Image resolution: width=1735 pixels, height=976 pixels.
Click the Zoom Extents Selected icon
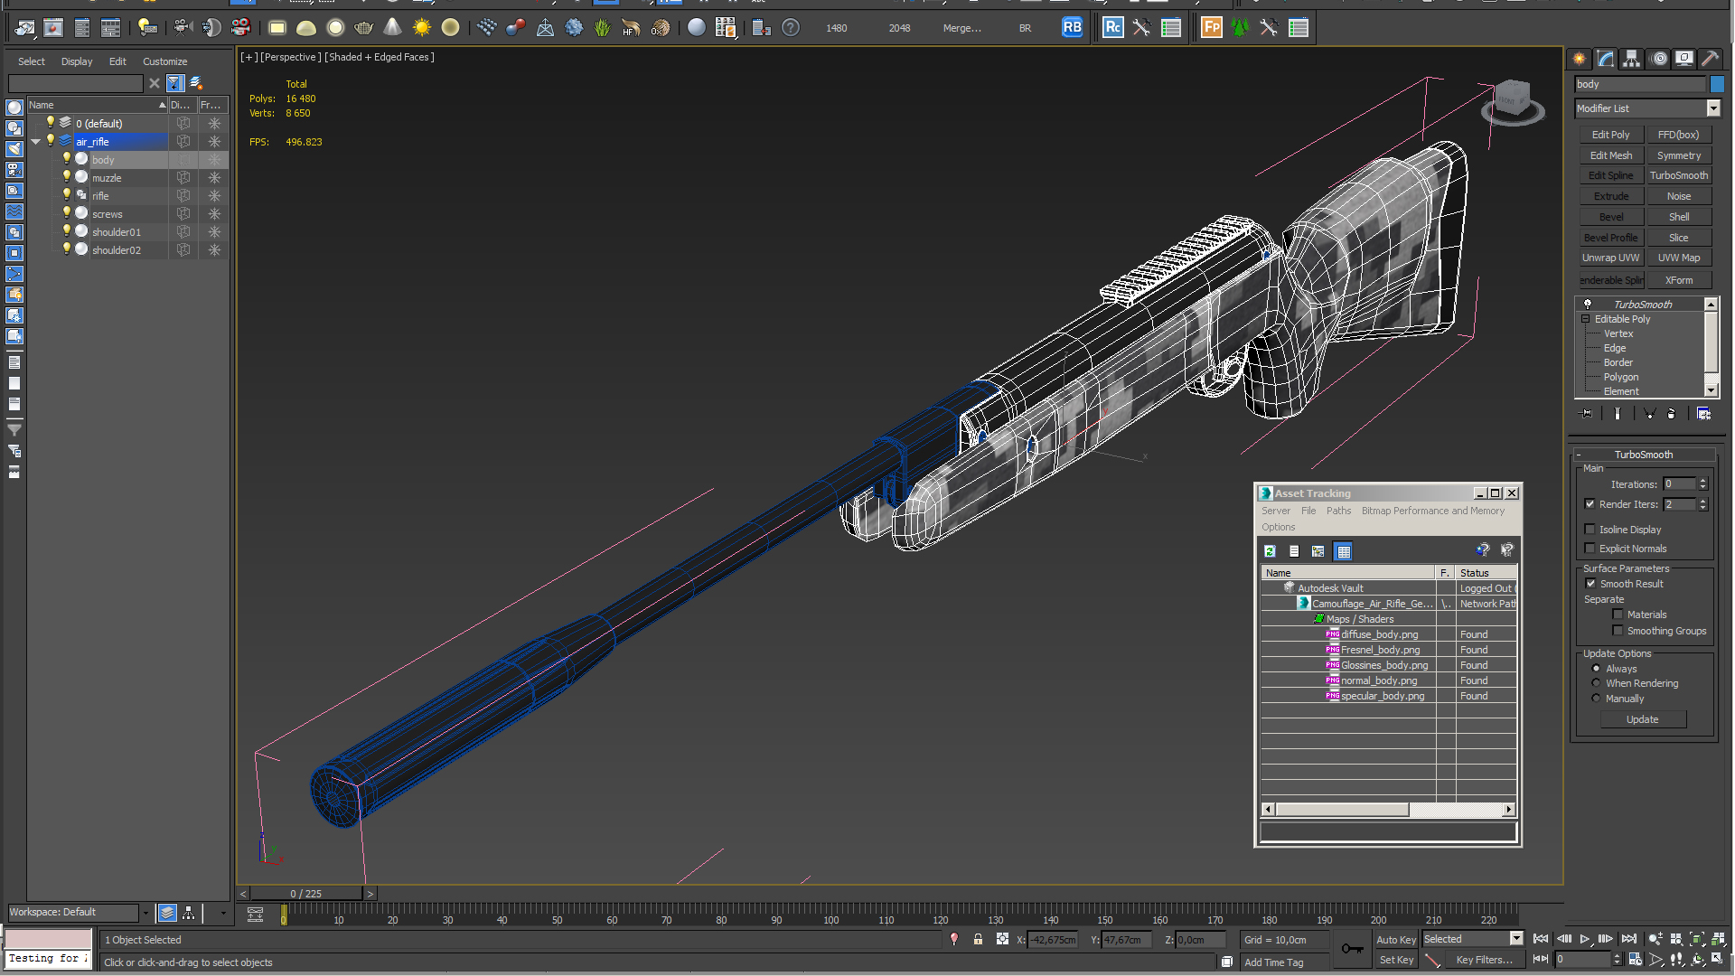[x=1697, y=940]
